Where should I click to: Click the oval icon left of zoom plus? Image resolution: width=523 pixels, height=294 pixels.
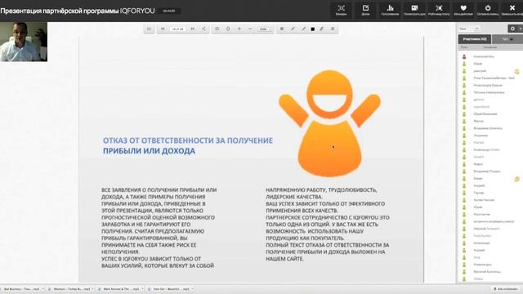pyautogui.click(x=228, y=29)
